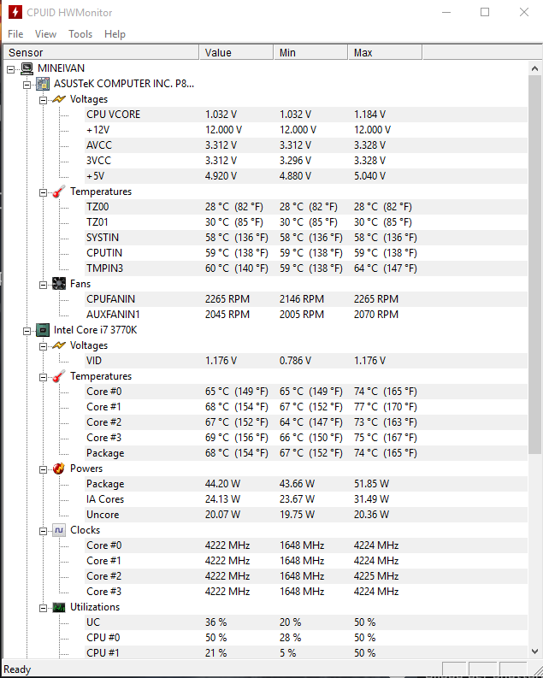Collapse the CPU Voltages group
543x678 pixels.
click(x=43, y=346)
